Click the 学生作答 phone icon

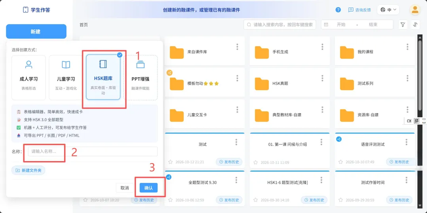(26, 10)
